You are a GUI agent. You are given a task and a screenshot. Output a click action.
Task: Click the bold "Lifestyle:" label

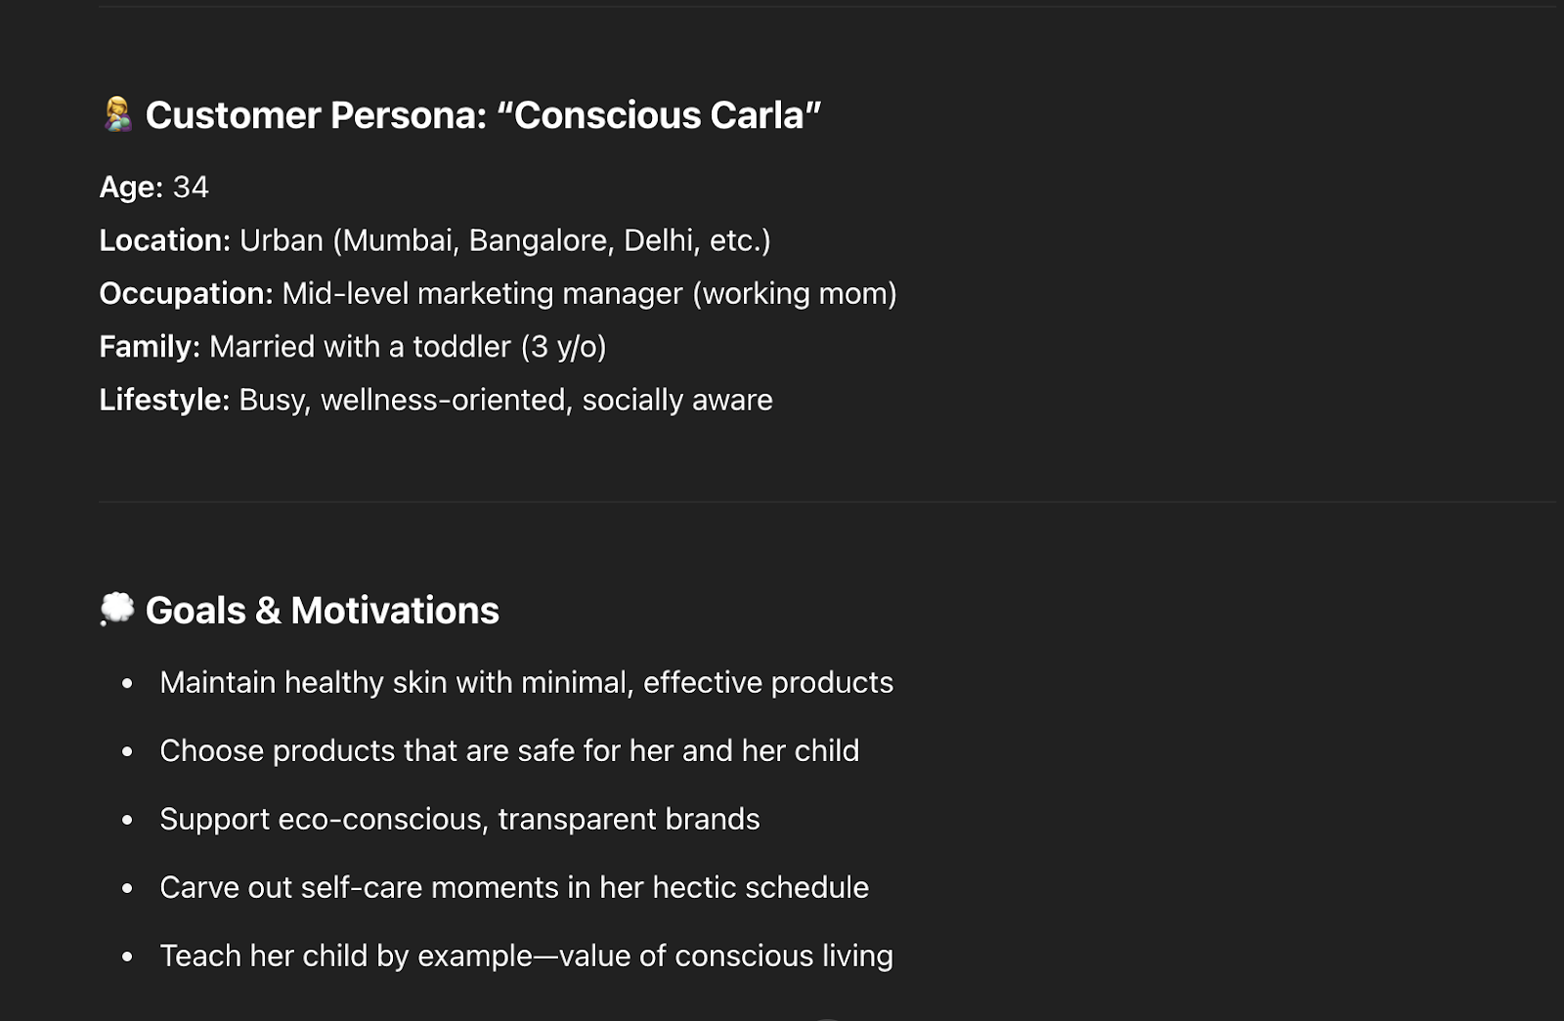(164, 400)
